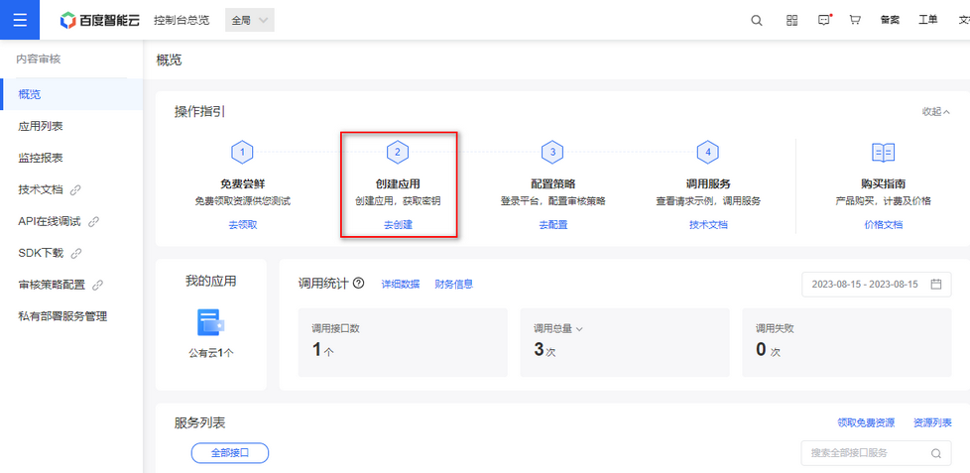Collapse the 操作指引 panel with 收起

(x=935, y=112)
